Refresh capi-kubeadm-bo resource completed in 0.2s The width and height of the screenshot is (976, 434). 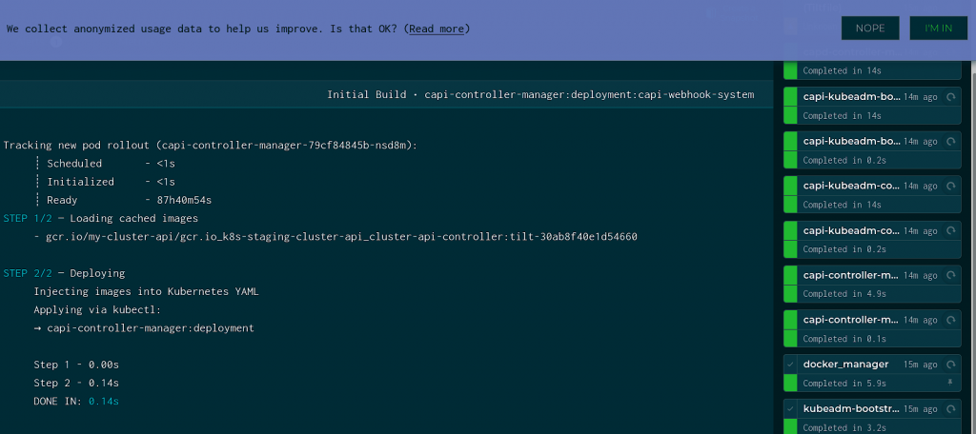(950, 141)
